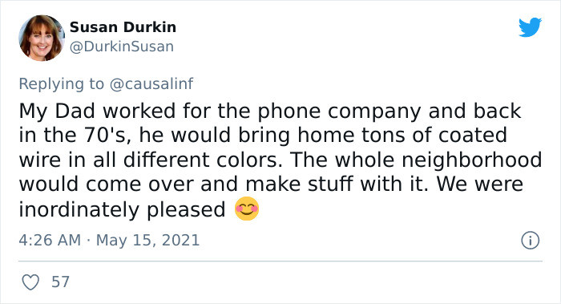The image size is (561, 304).
Task: Click the phrase "phone company" in tweet
Action: point(339,112)
